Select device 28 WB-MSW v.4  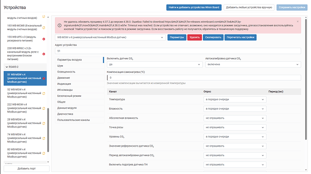click(25, 123)
